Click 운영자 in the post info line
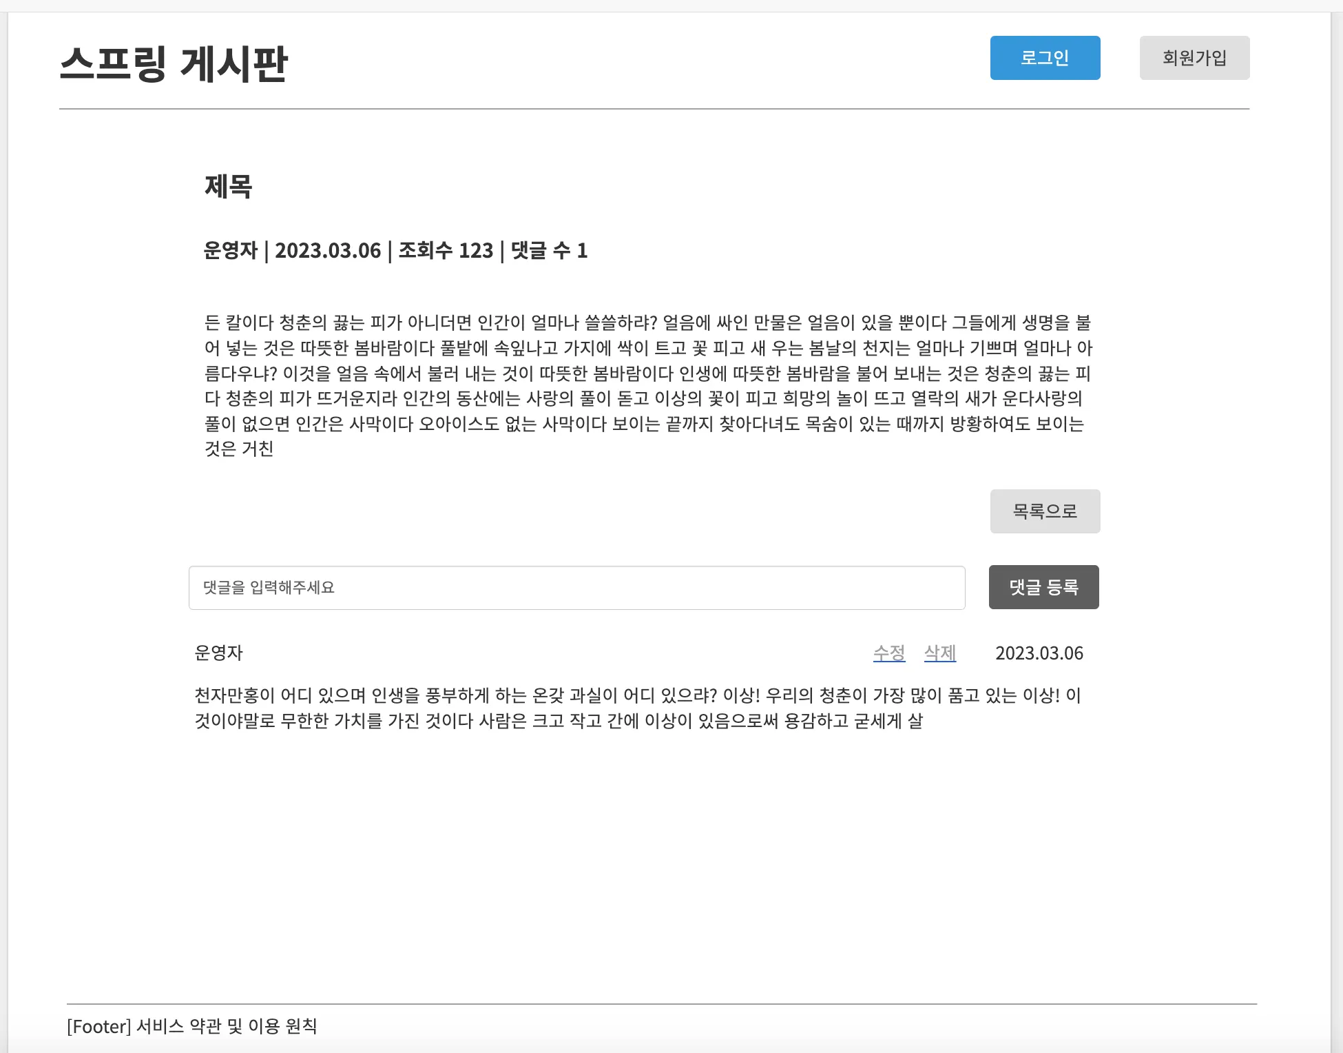This screenshot has height=1053, width=1343. (231, 250)
